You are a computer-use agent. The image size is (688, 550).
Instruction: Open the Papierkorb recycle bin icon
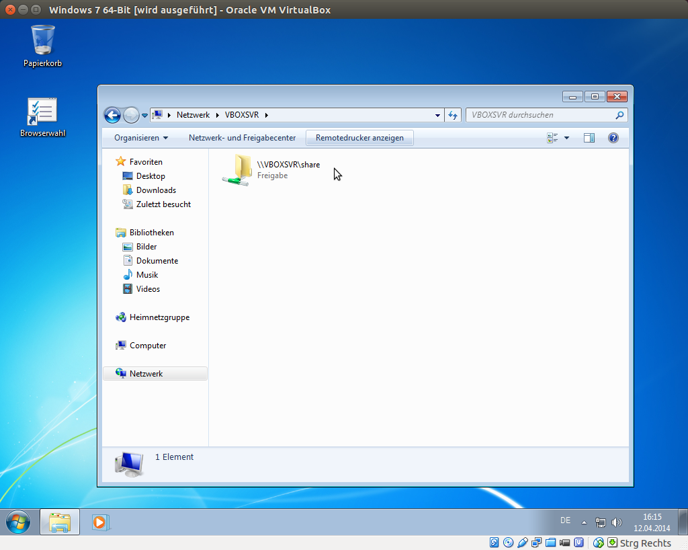coord(42,45)
